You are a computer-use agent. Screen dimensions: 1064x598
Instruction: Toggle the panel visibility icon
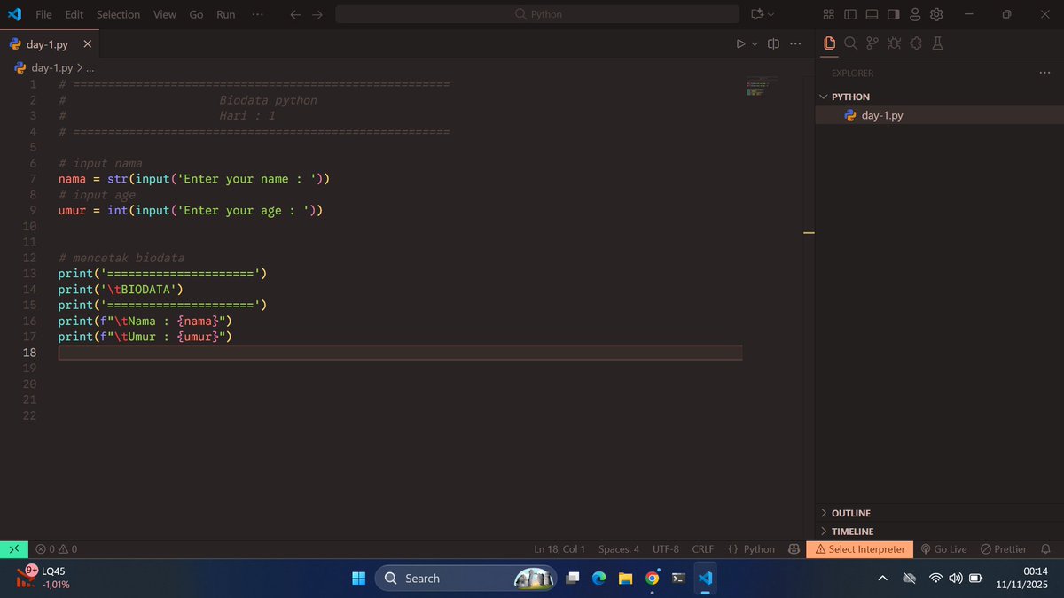(872, 14)
